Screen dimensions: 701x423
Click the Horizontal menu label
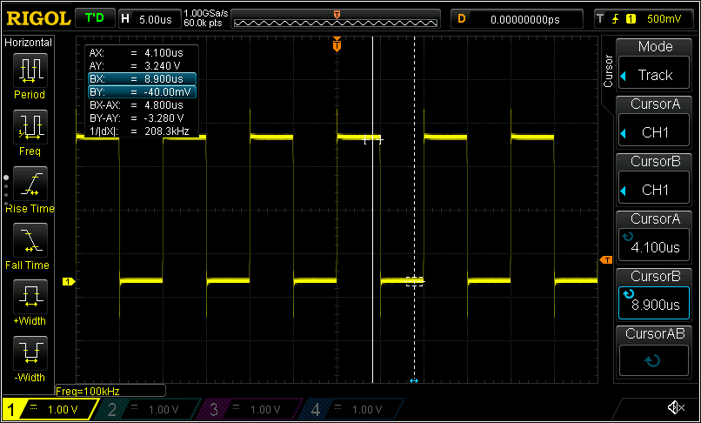click(28, 43)
